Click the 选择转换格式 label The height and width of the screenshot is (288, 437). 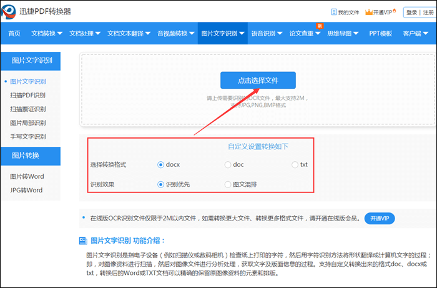[x=108, y=165]
